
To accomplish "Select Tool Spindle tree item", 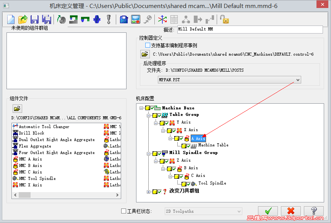I will click(212, 183).
